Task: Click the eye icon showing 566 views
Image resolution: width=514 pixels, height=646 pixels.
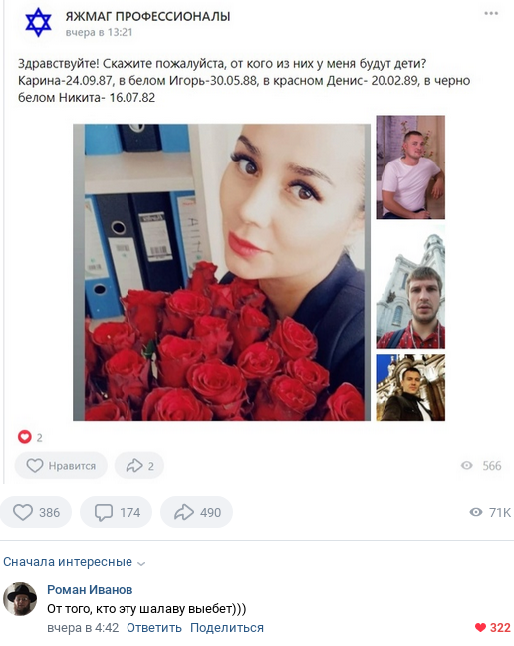Action: coord(466,466)
